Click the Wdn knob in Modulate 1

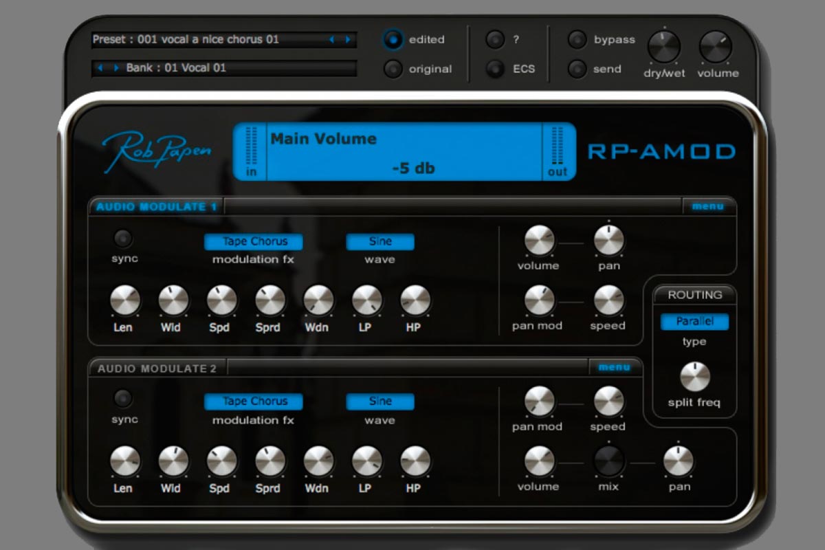click(x=318, y=300)
